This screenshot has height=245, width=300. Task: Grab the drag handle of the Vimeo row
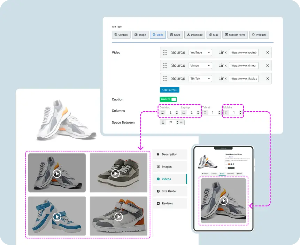[x=165, y=65]
